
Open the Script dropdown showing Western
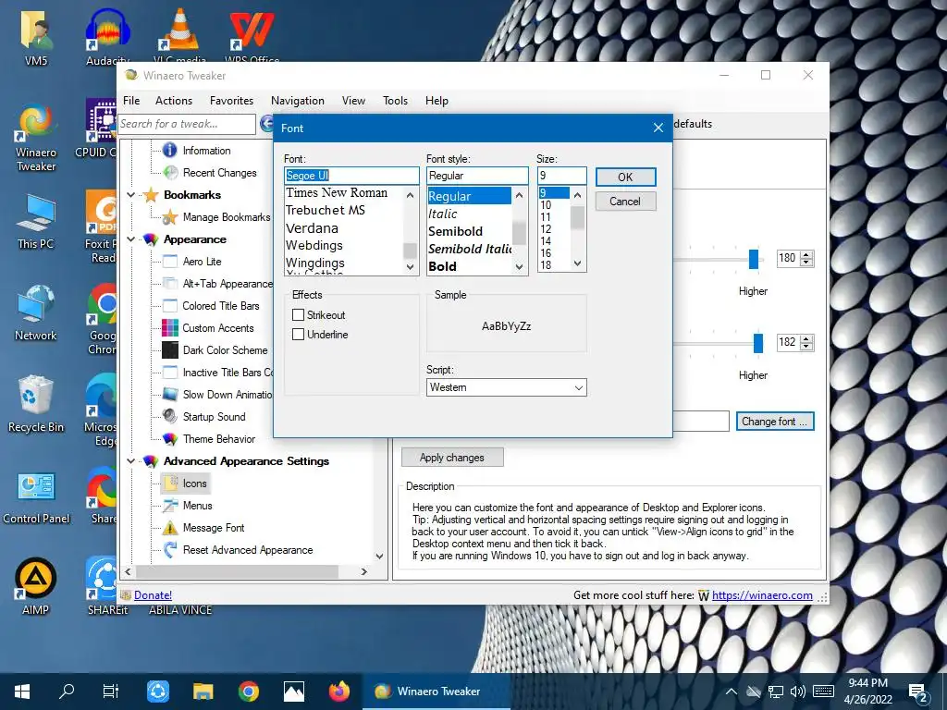pyautogui.click(x=506, y=387)
